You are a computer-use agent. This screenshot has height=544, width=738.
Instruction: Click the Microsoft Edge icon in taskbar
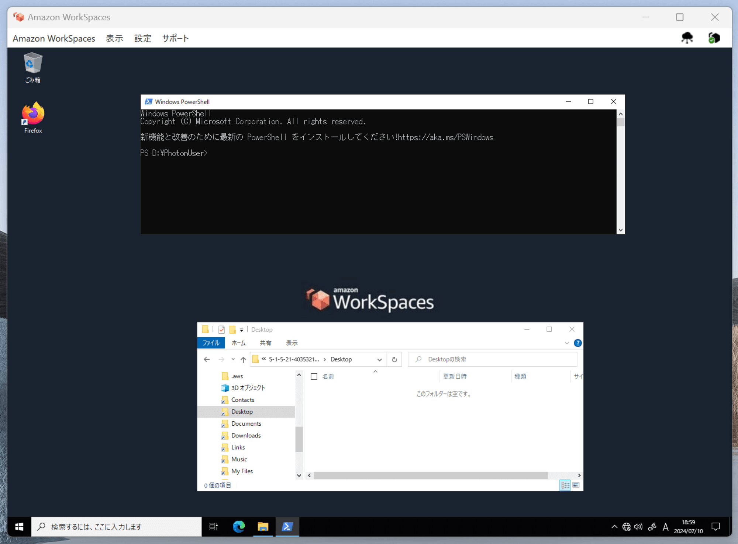click(x=239, y=526)
